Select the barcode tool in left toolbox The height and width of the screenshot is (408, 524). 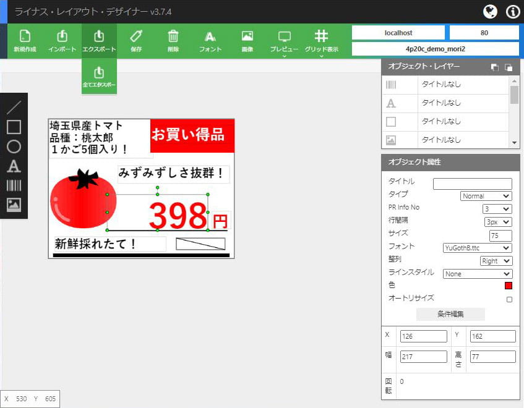(x=14, y=185)
